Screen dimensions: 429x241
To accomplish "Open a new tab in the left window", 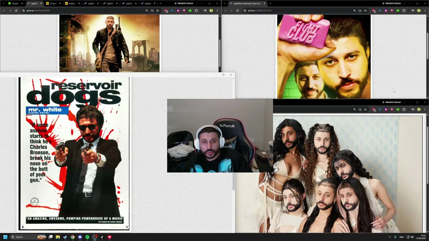I will tap(161, 3).
